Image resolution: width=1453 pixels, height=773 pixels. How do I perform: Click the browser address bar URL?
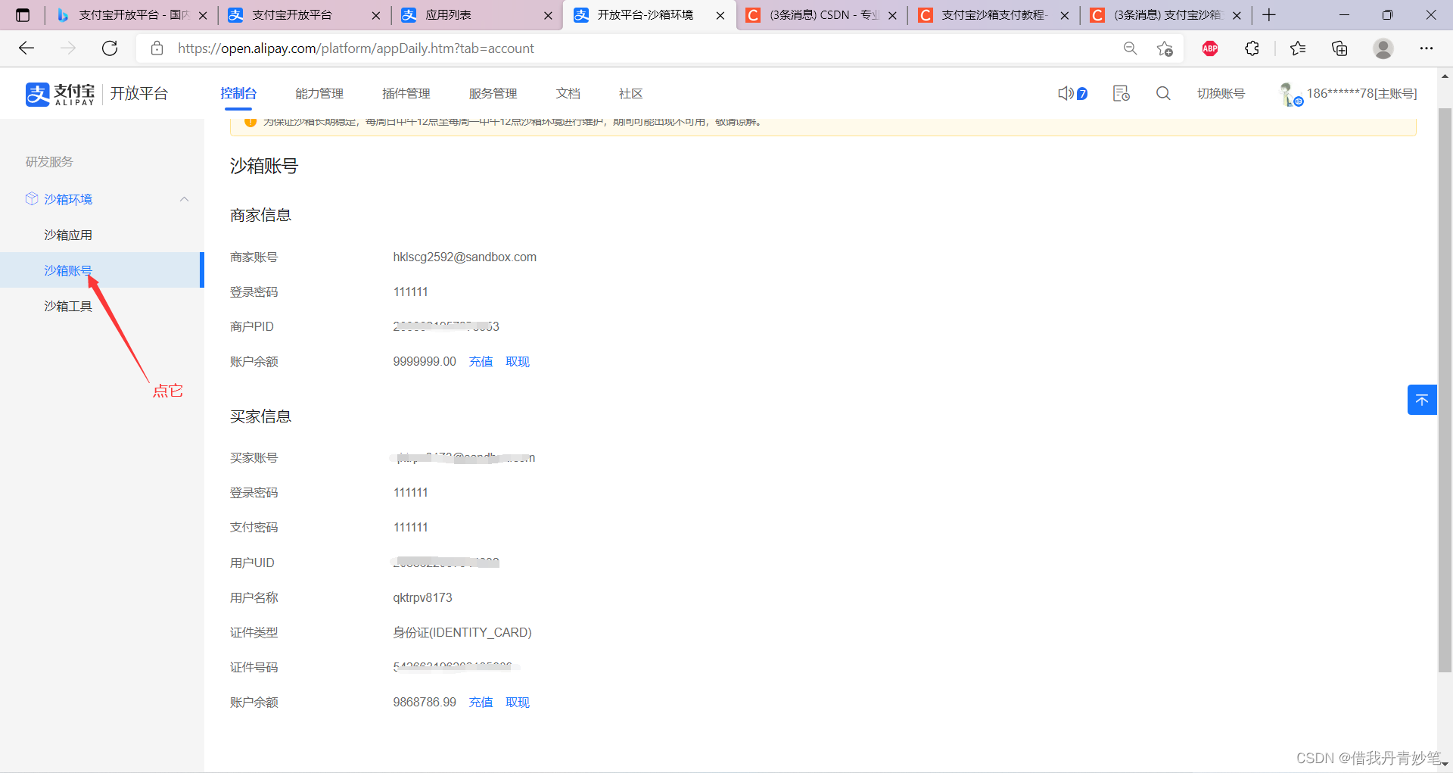(x=356, y=48)
